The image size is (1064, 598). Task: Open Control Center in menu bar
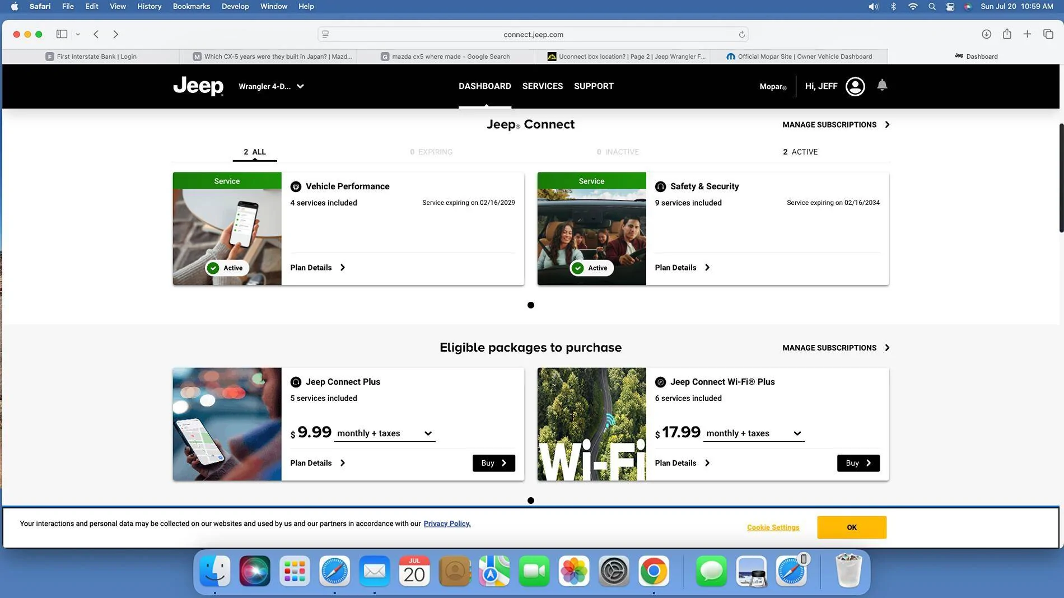click(950, 6)
